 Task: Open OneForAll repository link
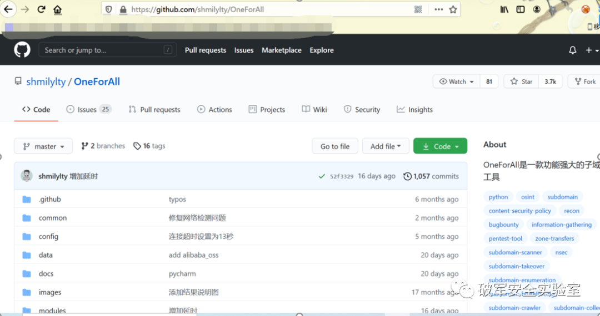pyautogui.click(x=97, y=81)
